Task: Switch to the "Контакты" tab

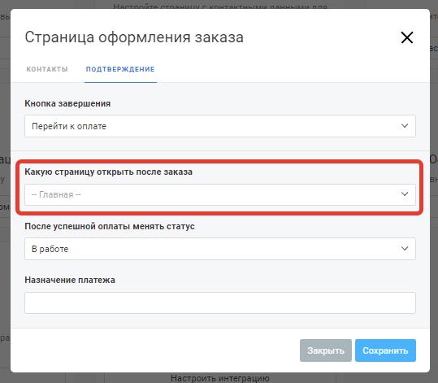Action: point(47,69)
